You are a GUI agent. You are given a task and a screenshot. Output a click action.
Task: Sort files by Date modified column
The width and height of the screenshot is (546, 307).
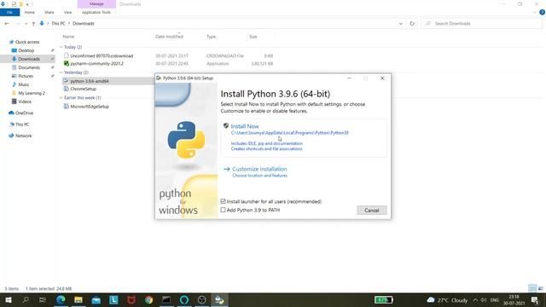pyautogui.click(x=169, y=37)
